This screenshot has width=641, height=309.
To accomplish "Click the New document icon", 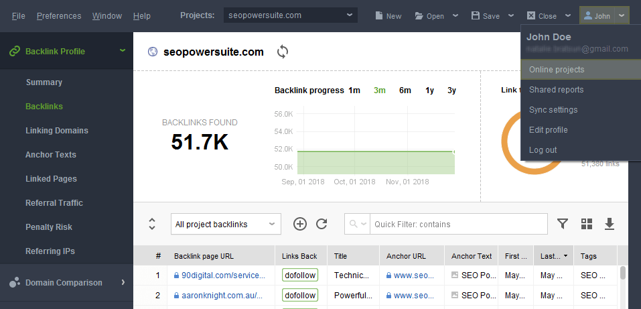I will [379, 16].
